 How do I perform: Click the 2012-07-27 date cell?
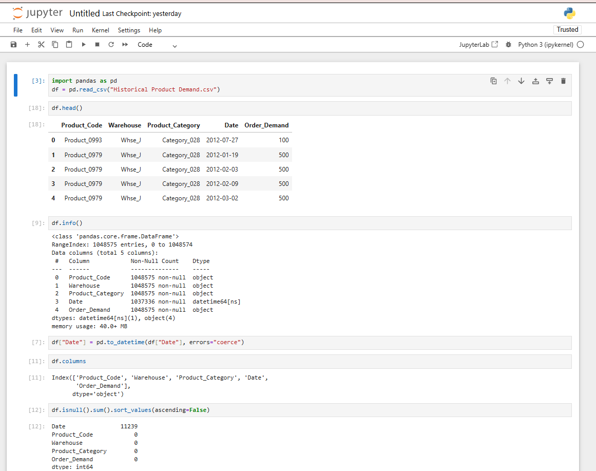click(222, 140)
